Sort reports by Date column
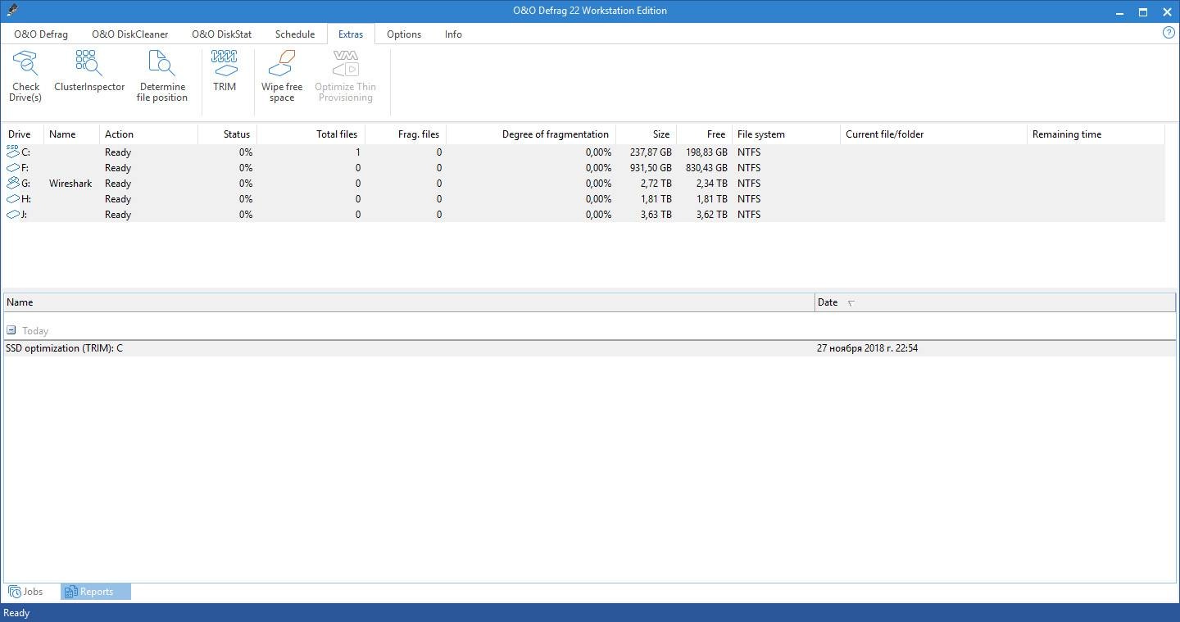 [995, 302]
